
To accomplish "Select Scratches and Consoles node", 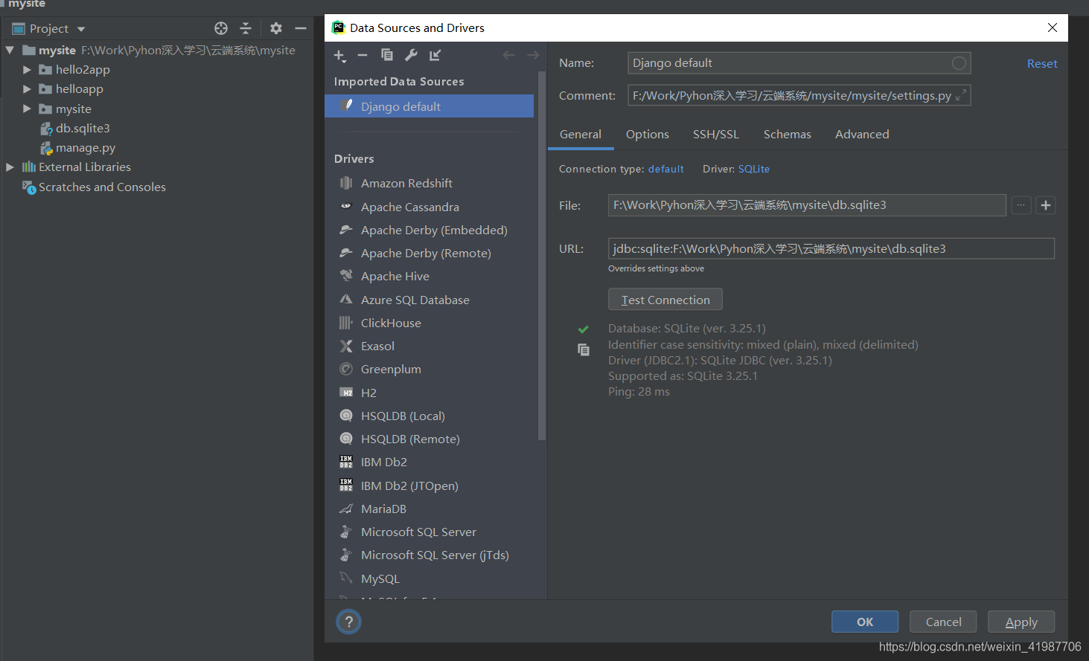I will point(102,187).
